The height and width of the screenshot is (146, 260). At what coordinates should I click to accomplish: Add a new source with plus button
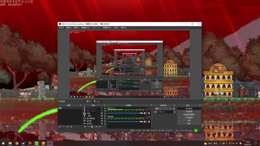pos(85,127)
